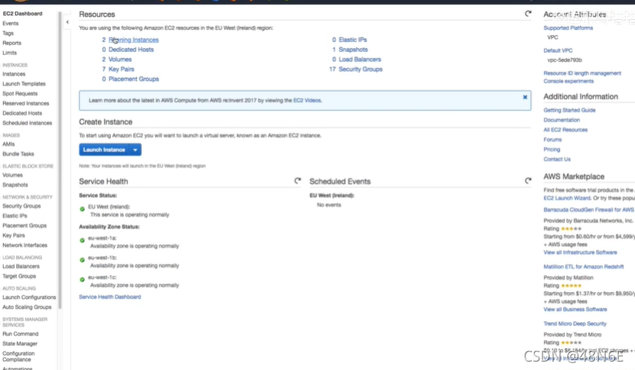Click the sidebar vertical scrollbar
The height and width of the screenshot is (370, 635).
point(60,160)
